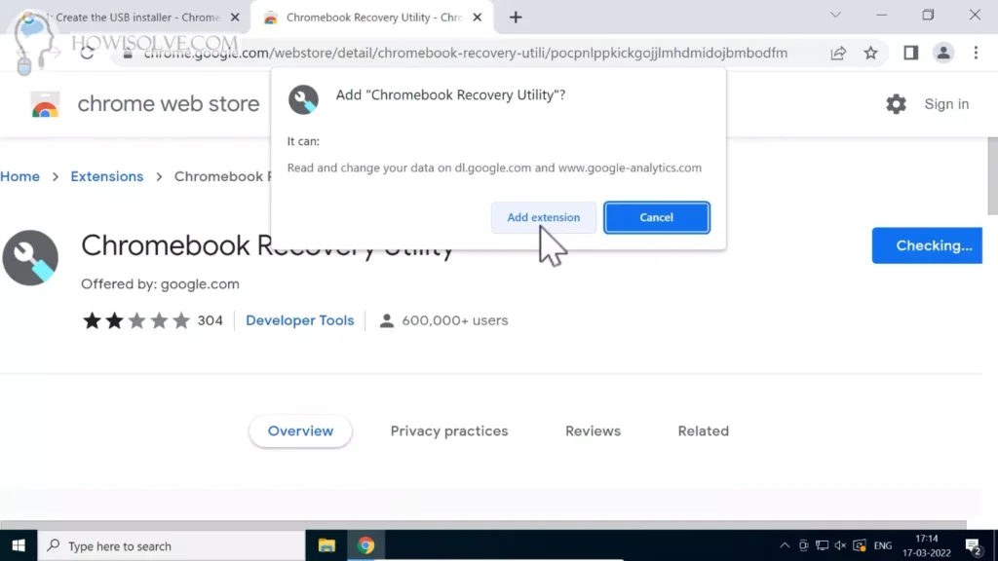The width and height of the screenshot is (998, 561).
Task: Switch to Privacy practices tab
Action: coord(449,431)
